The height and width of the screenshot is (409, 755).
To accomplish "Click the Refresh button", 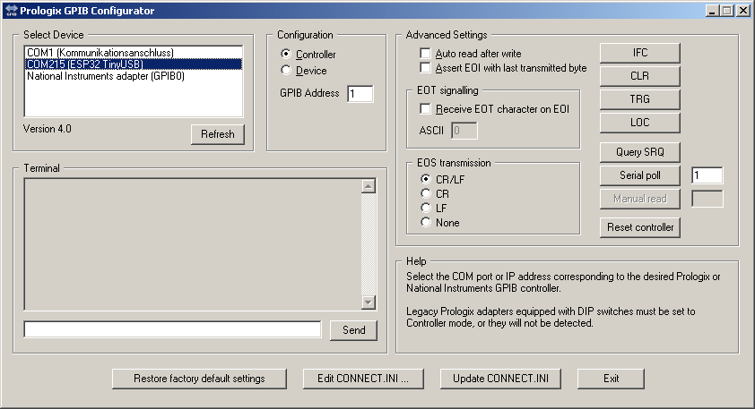I will coord(218,134).
